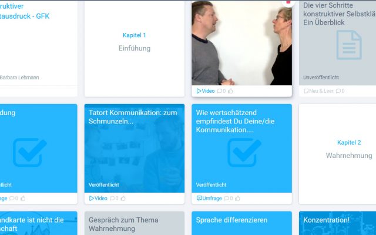Viewport: 376px width, 235px height.
Task: Open the Konzentration! card
Action: click(337, 223)
